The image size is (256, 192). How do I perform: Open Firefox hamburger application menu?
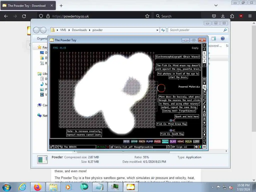click(250, 16)
